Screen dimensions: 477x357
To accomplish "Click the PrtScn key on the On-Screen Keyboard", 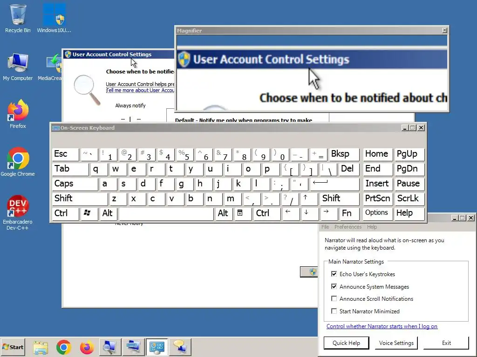I will 377,199.
